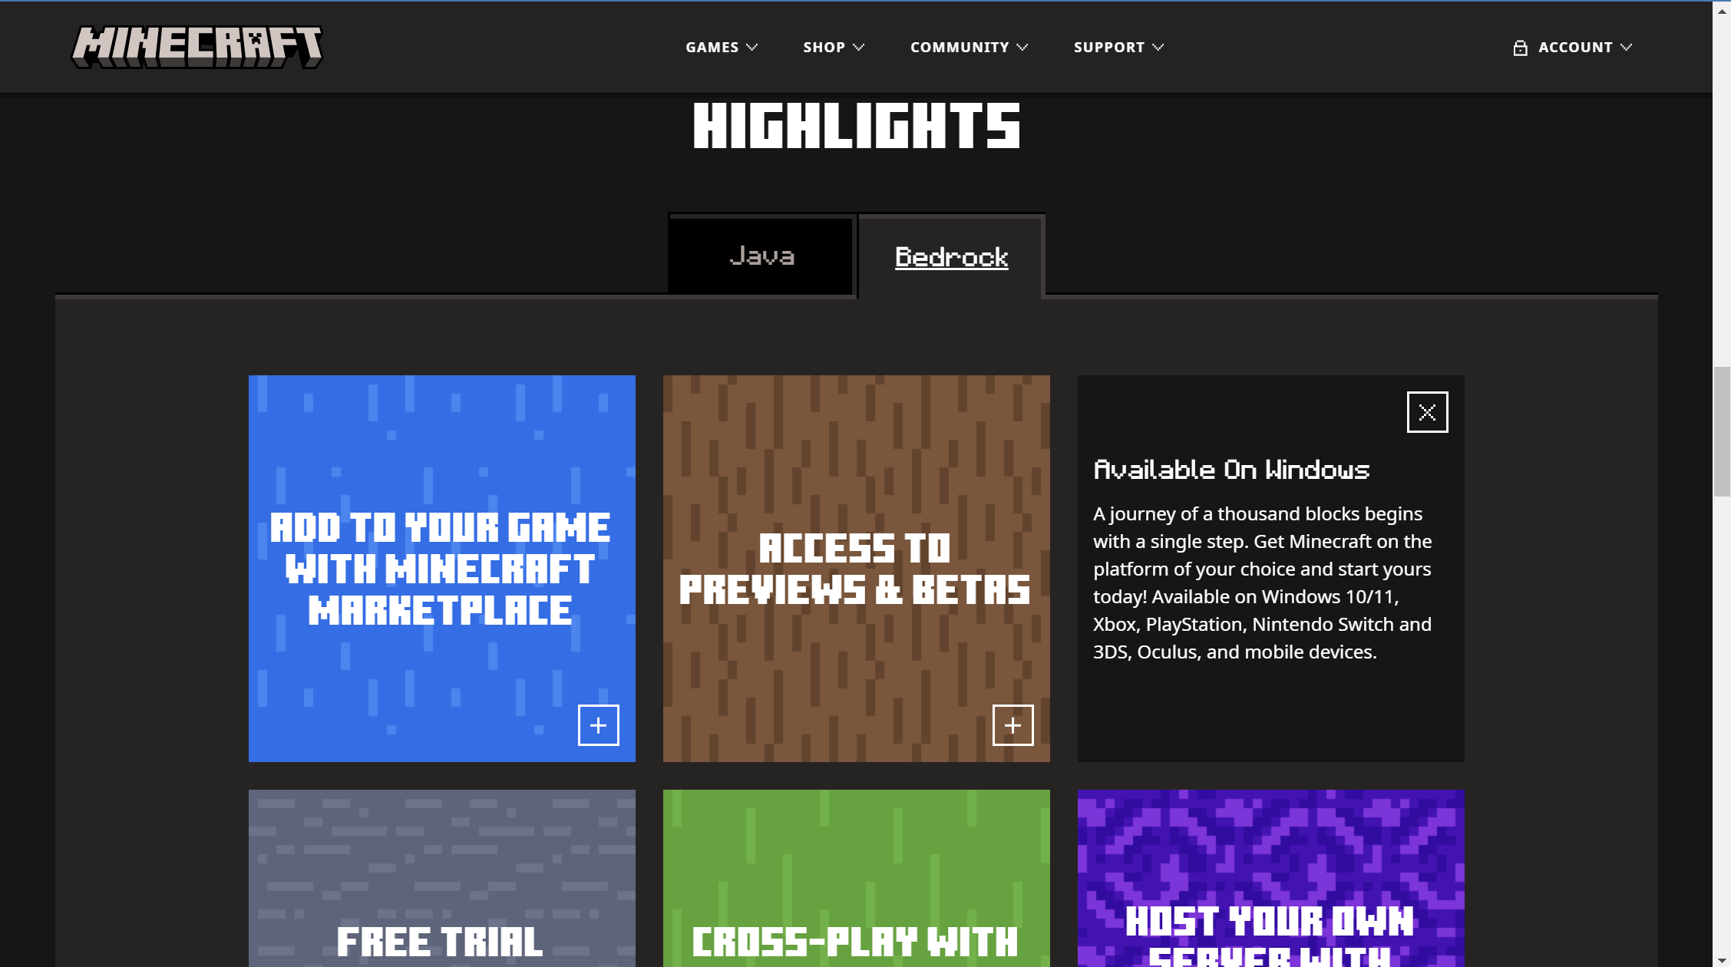The height and width of the screenshot is (967, 1731).
Task: Close the Available On Windows card
Action: 1427,412
